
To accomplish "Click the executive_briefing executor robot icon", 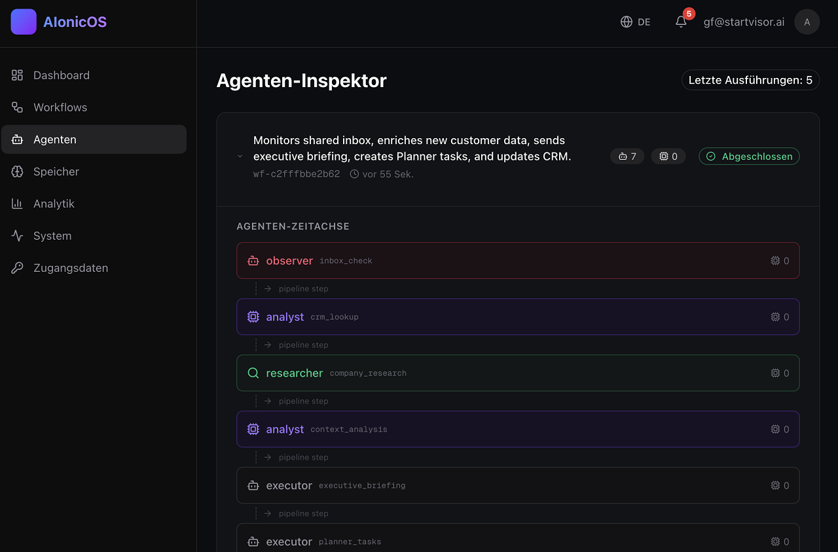I will (253, 486).
